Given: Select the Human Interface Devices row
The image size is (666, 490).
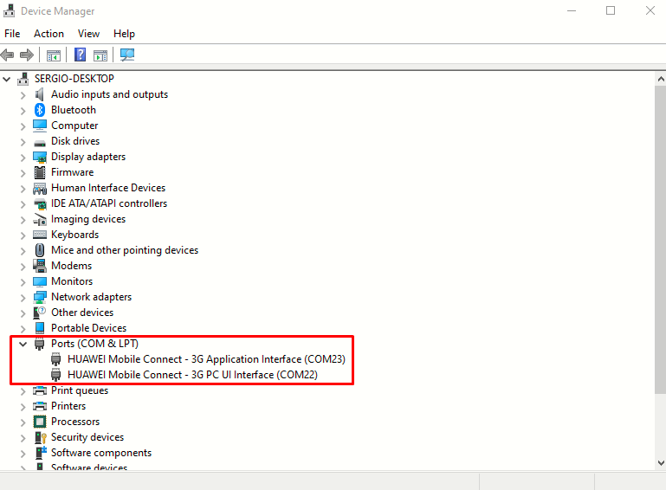Looking at the screenshot, I should pyautogui.click(x=108, y=188).
